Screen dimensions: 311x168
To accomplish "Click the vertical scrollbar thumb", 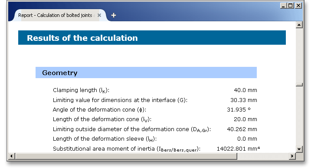I will click(x=299, y=85).
